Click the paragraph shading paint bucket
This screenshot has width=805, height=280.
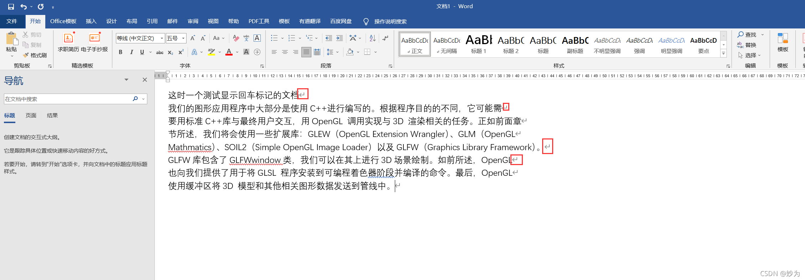tap(350, 52)
